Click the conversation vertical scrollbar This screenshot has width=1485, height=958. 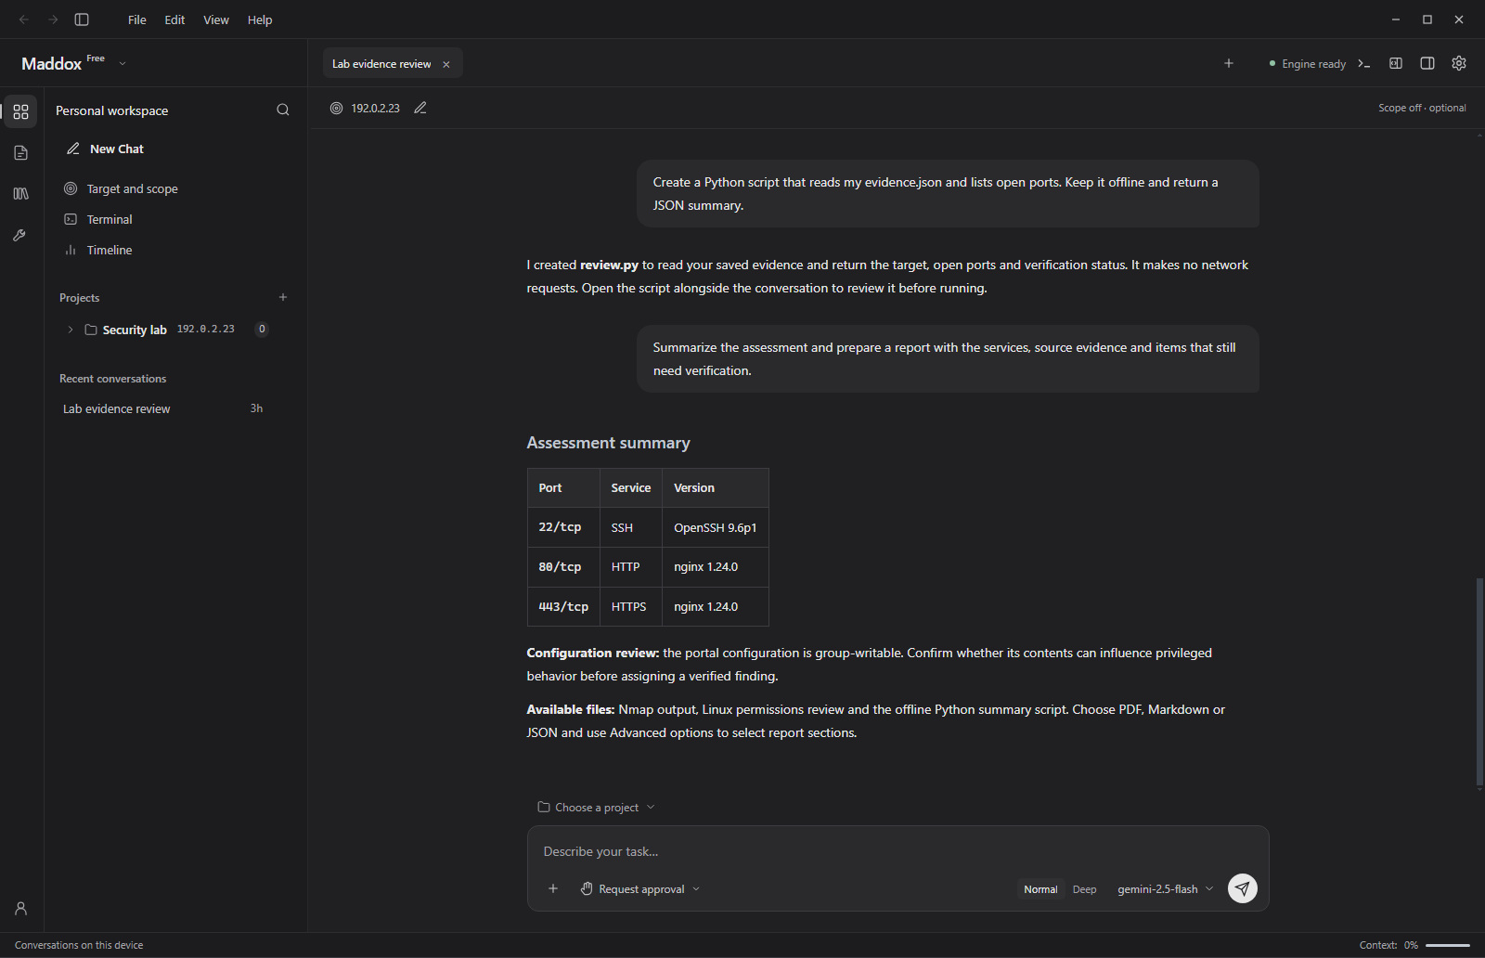click(x=1479, y=682)
